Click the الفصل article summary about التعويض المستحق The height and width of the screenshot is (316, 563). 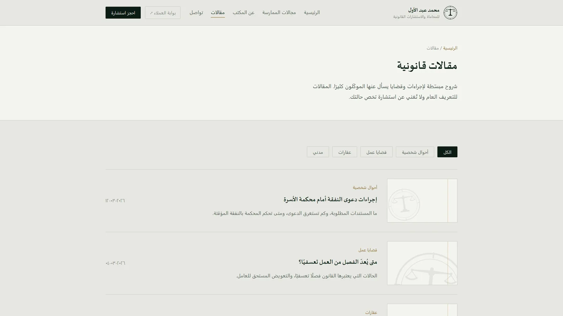tap(306, 276)
